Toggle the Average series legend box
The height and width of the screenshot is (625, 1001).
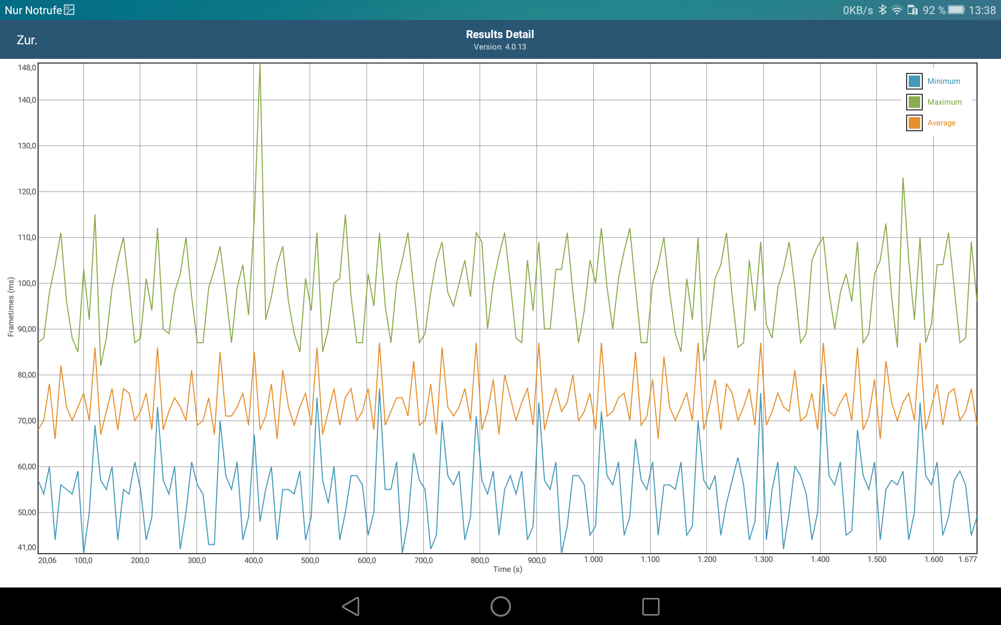coord(914,123)
